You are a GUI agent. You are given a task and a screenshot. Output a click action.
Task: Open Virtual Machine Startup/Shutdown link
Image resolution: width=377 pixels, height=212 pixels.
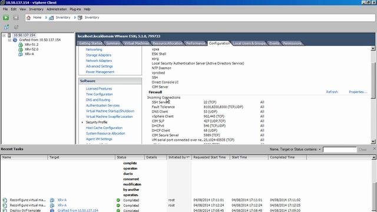(x=110, y=111)
